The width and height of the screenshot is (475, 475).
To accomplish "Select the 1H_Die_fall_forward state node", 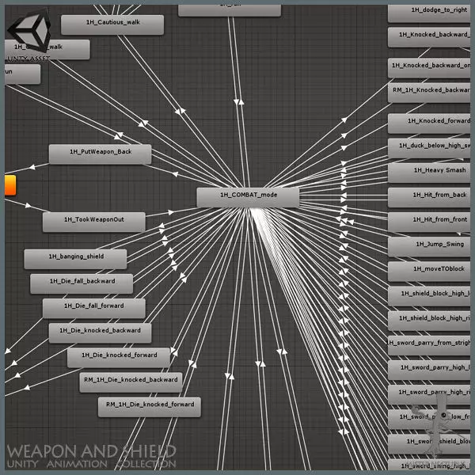I will (94, 309).
